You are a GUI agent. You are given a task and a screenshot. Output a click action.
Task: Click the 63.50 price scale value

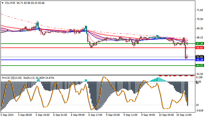coord(200,74)
